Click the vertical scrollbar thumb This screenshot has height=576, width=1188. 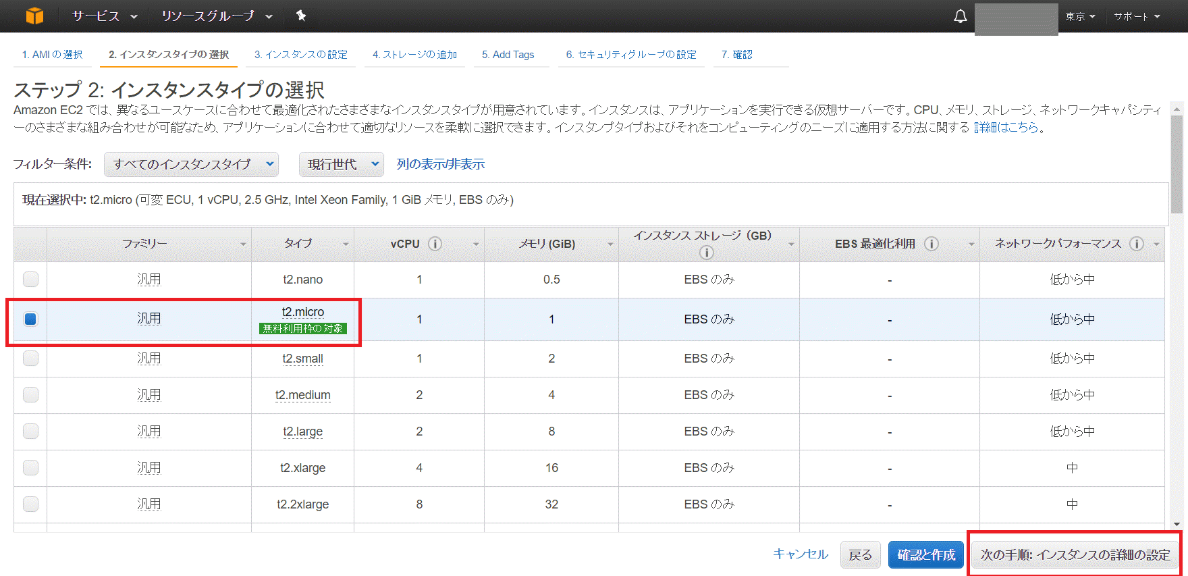click(1177, 164)
